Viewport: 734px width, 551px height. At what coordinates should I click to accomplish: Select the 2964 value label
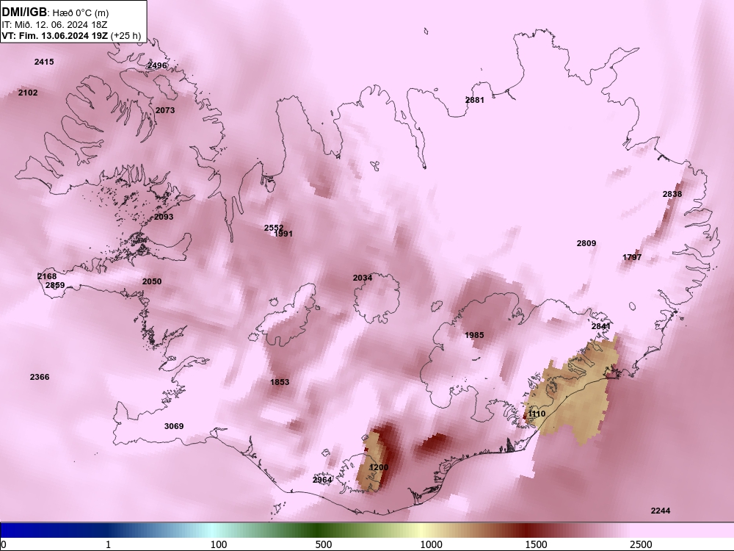tap(322, 480)
